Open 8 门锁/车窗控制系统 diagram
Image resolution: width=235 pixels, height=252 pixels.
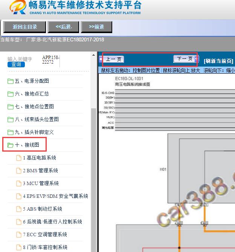tap(45, 247)
